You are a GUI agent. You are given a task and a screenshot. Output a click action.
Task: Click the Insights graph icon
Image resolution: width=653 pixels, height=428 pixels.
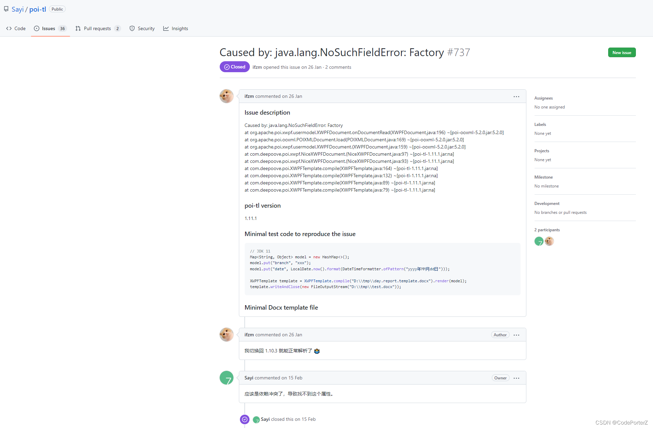[x=166, y=28]
